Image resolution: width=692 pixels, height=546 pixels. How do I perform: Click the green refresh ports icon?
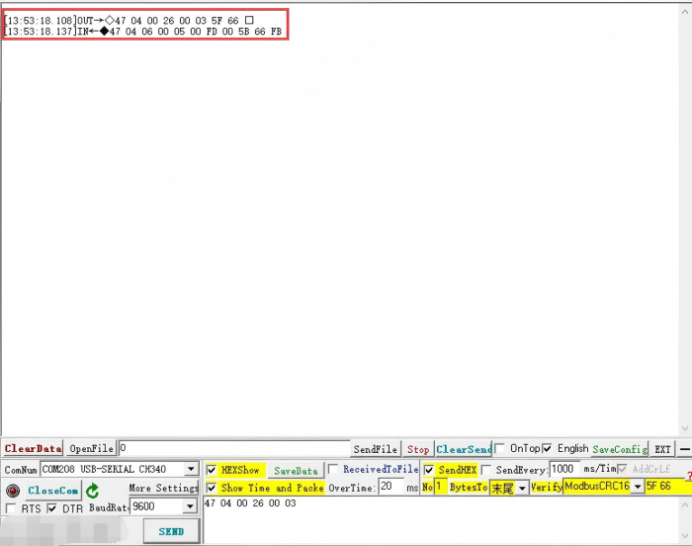point(92,491)
